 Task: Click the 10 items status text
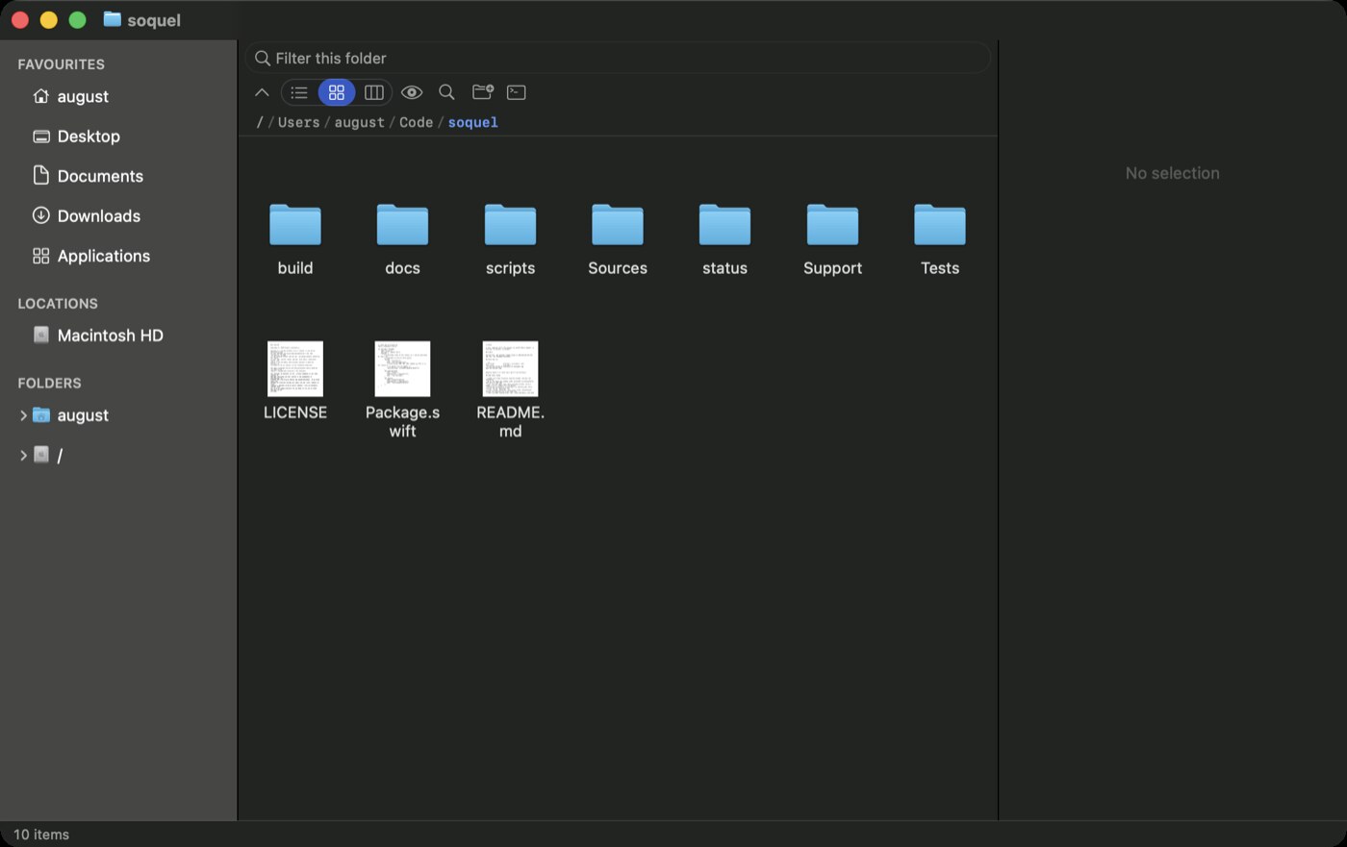tap(41, 835)
